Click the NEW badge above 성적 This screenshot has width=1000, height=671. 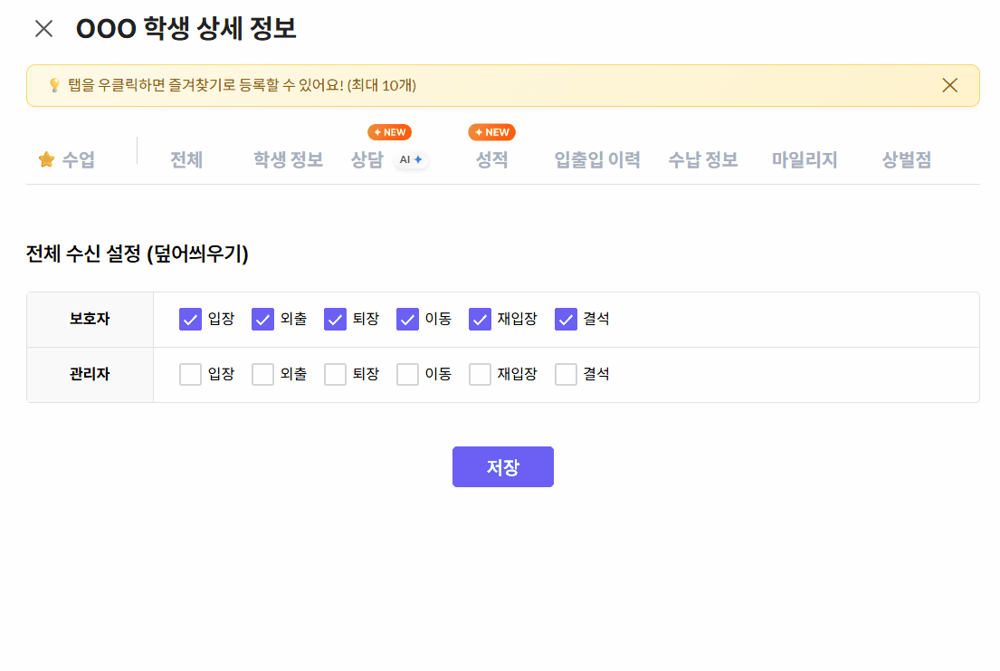point(491,132)
